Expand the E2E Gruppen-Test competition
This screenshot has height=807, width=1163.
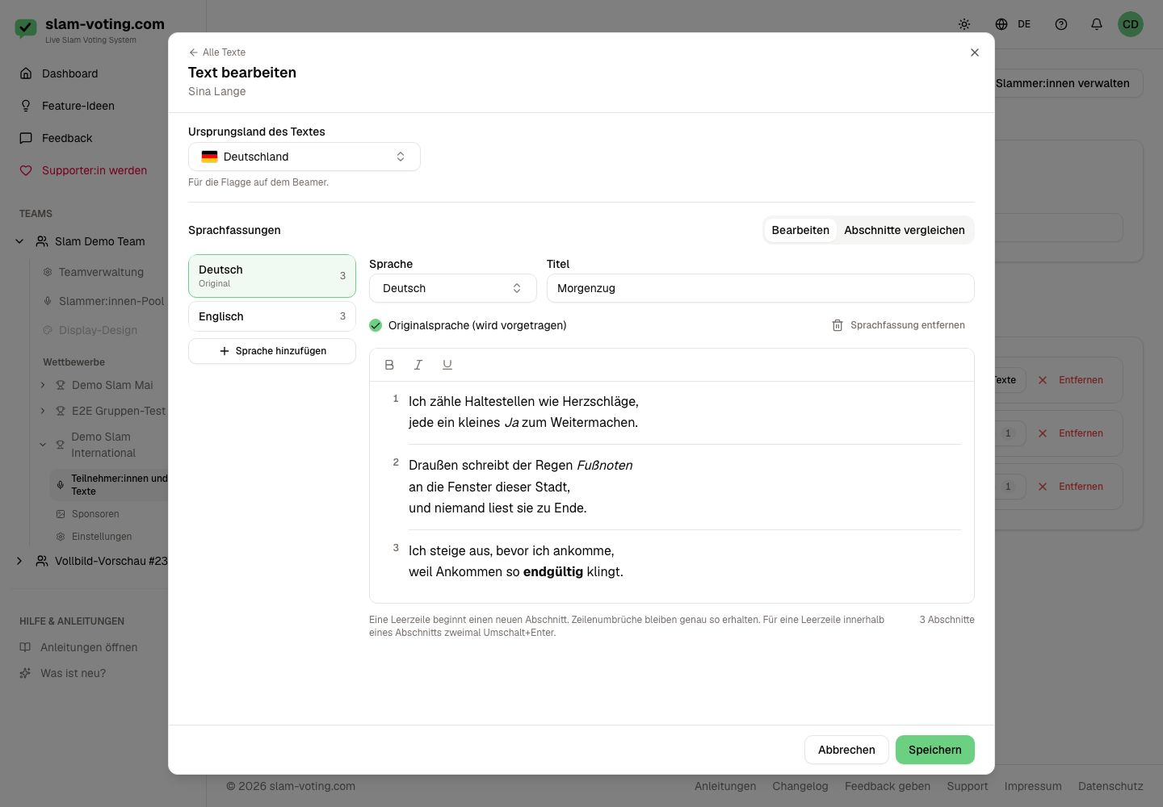[43, 411]
